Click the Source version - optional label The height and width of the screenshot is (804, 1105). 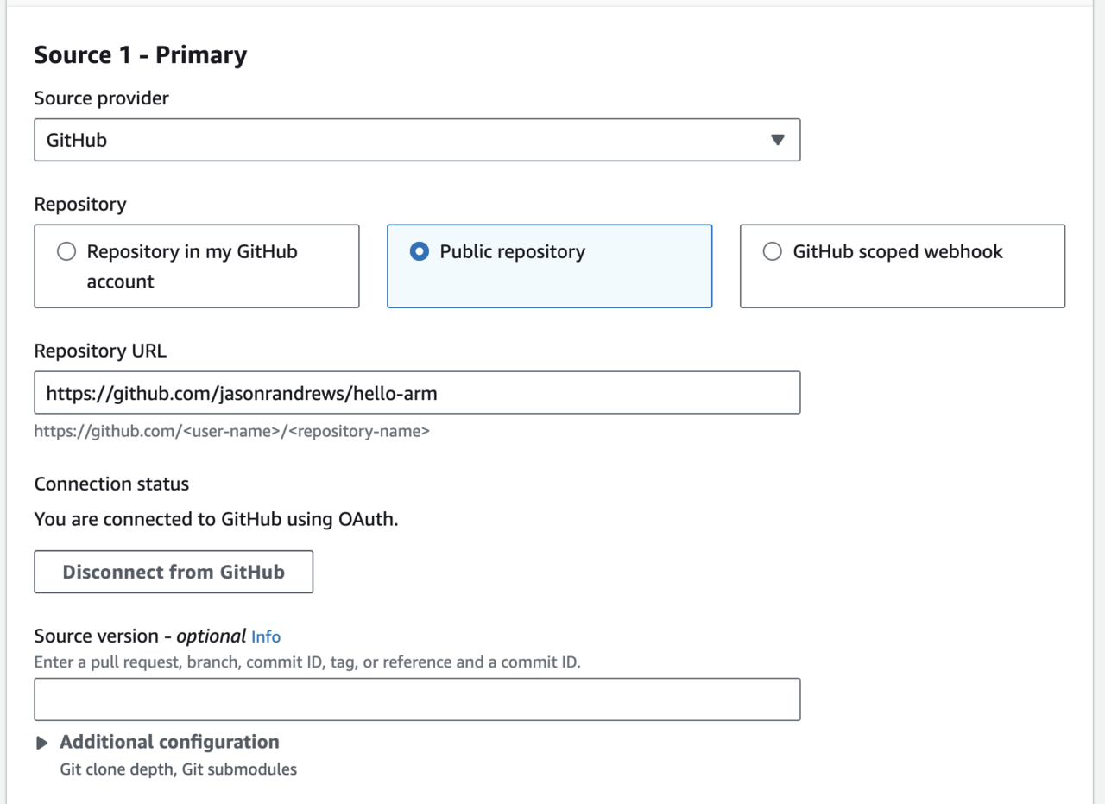140,636
